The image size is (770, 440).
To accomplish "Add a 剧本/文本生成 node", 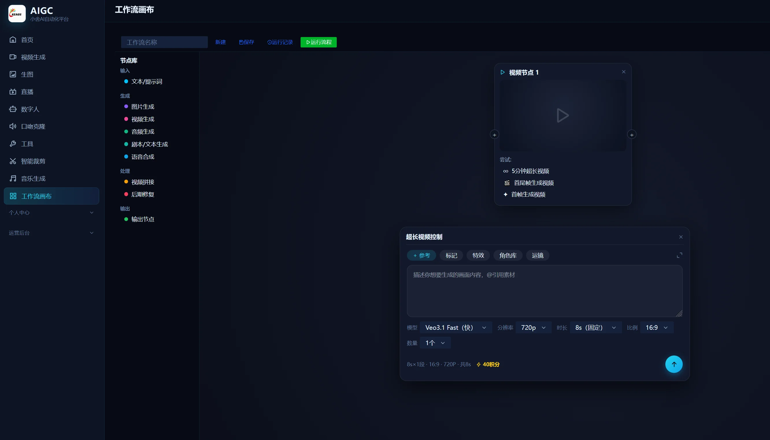I will [x=146, y=144].
